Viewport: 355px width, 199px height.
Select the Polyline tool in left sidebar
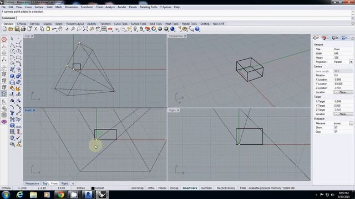point(12,45)
